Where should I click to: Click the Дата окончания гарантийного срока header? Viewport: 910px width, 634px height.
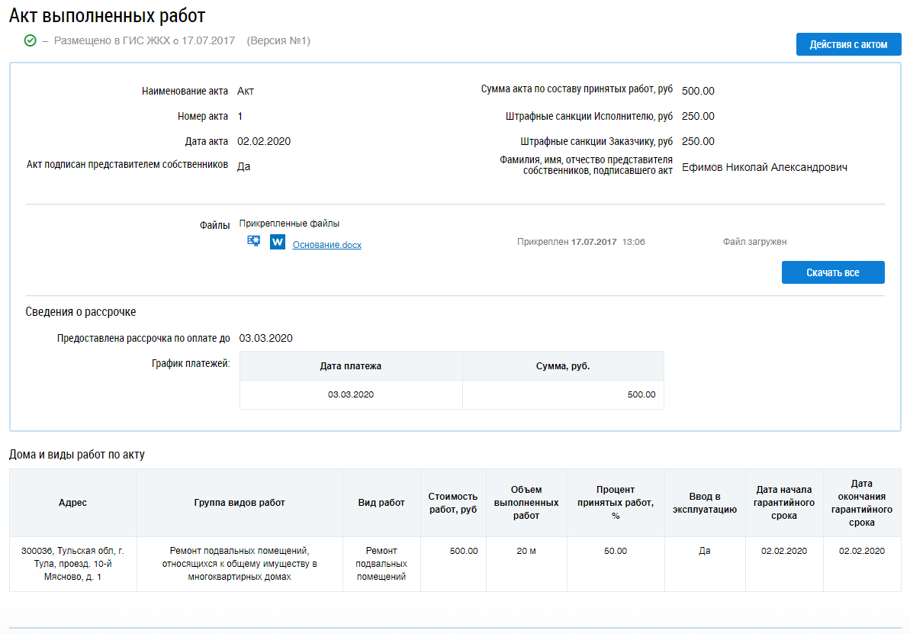click(x=862, y=503)
